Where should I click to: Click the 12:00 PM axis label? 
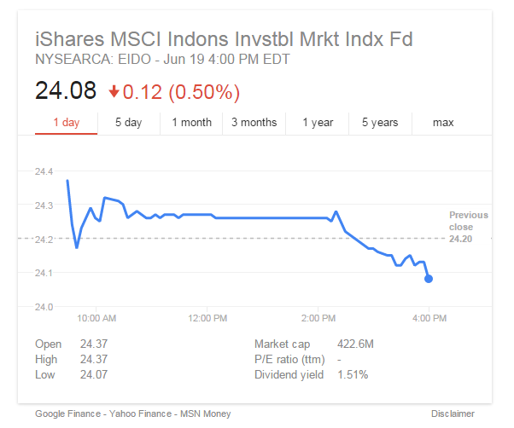[207, 318]
